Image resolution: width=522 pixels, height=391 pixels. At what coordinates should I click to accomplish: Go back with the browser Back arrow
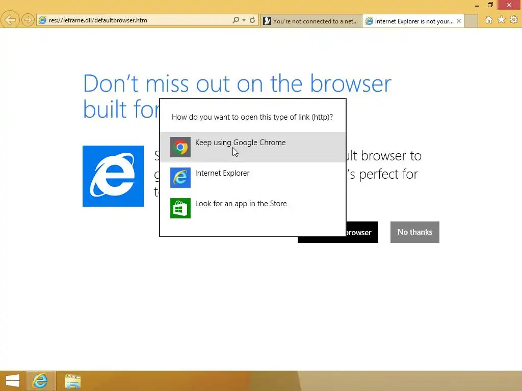tap(10, 20)
